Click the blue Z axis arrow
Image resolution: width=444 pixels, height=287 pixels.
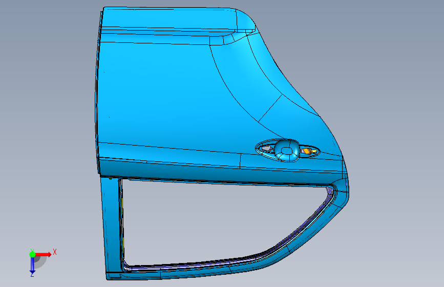[32, 265]
